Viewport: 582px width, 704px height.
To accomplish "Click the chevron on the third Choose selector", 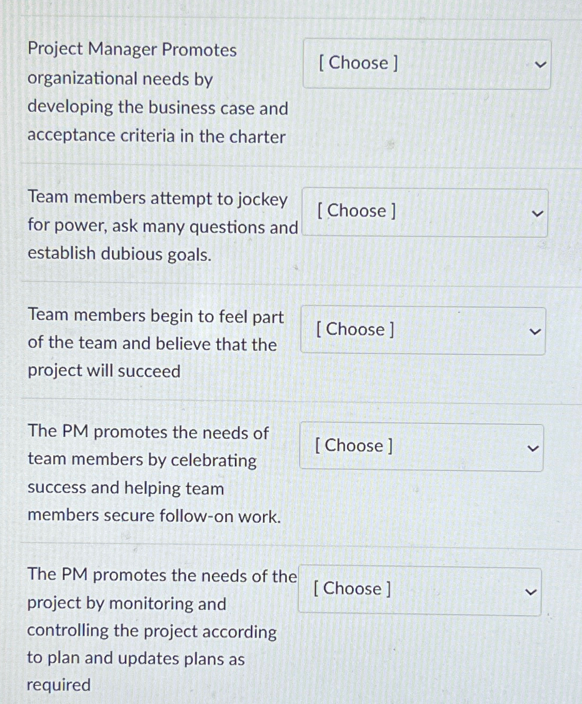I will (535, 331).
